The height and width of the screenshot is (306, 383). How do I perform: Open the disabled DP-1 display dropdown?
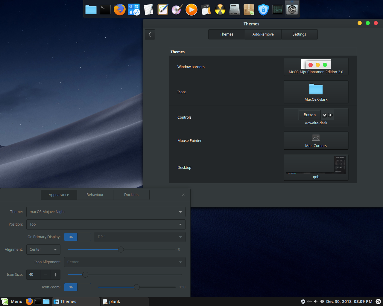pos(140,237)
